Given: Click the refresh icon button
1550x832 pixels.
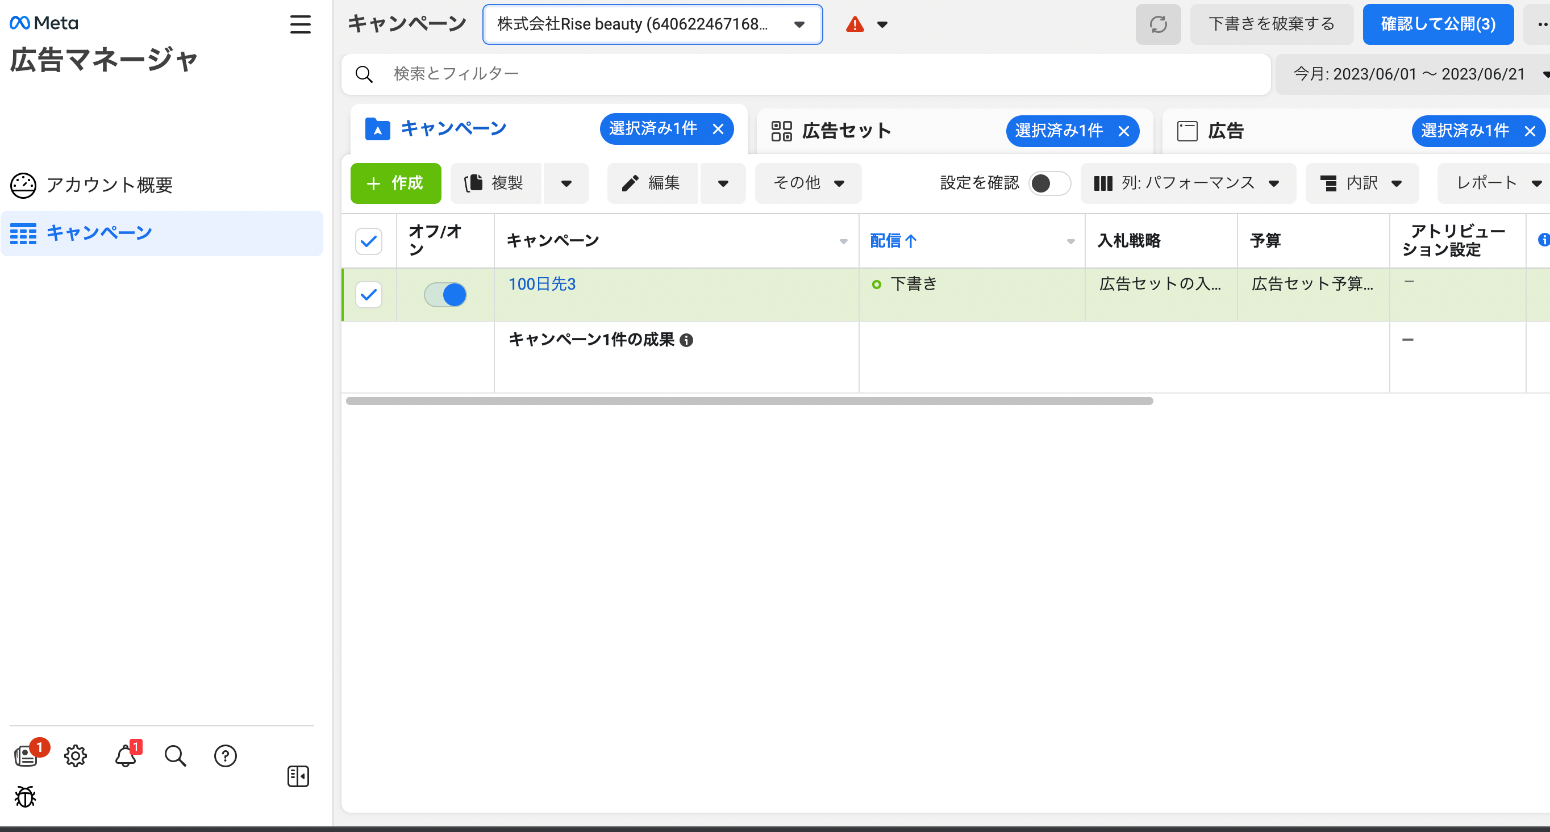Looking at the screenshot, I should pyautogui.click(x=1158, y=24).
